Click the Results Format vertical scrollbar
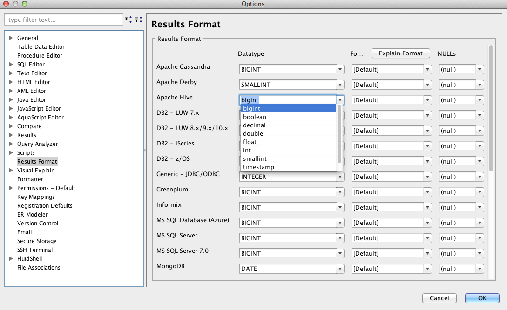 (x=491, y=108)
